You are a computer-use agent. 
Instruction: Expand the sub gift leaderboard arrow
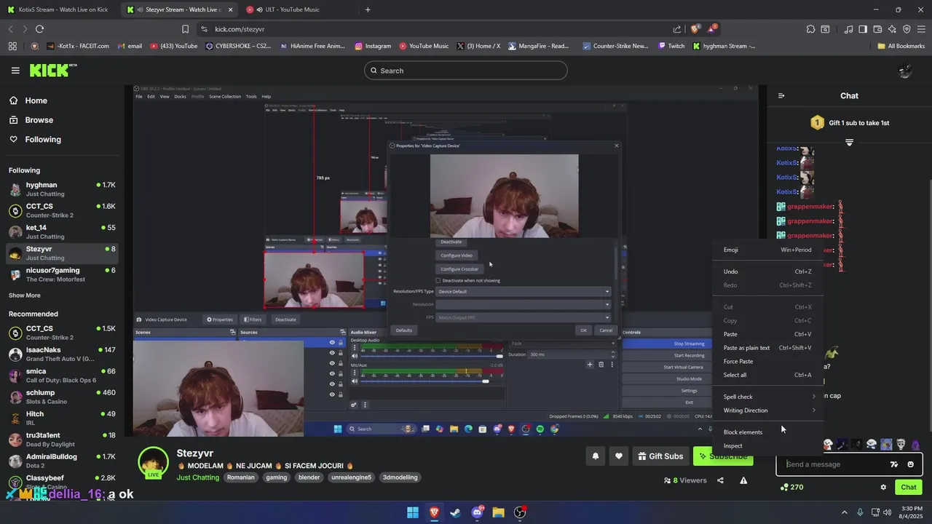(x=849, y=143)
